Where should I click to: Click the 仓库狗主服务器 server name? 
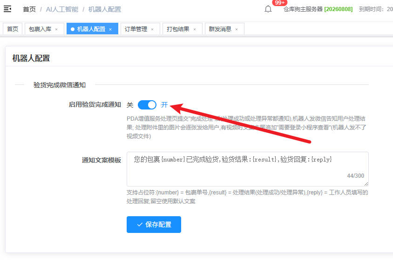pyautogui.click(x=303, y=9)
